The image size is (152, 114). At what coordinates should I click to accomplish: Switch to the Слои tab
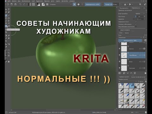point(121,33)
